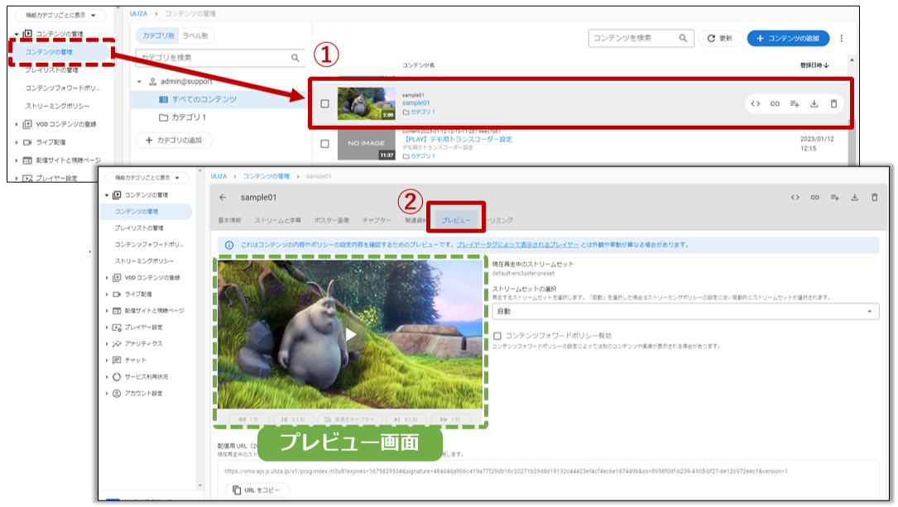Copy link icon in sample01 list row

(x=775, y=103)
